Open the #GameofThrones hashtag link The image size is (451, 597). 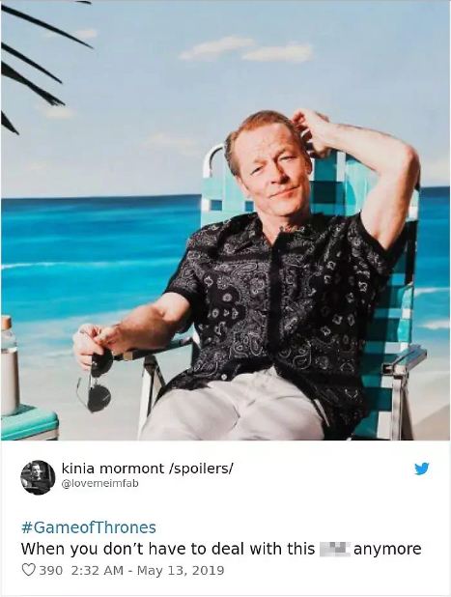(89, 527)
